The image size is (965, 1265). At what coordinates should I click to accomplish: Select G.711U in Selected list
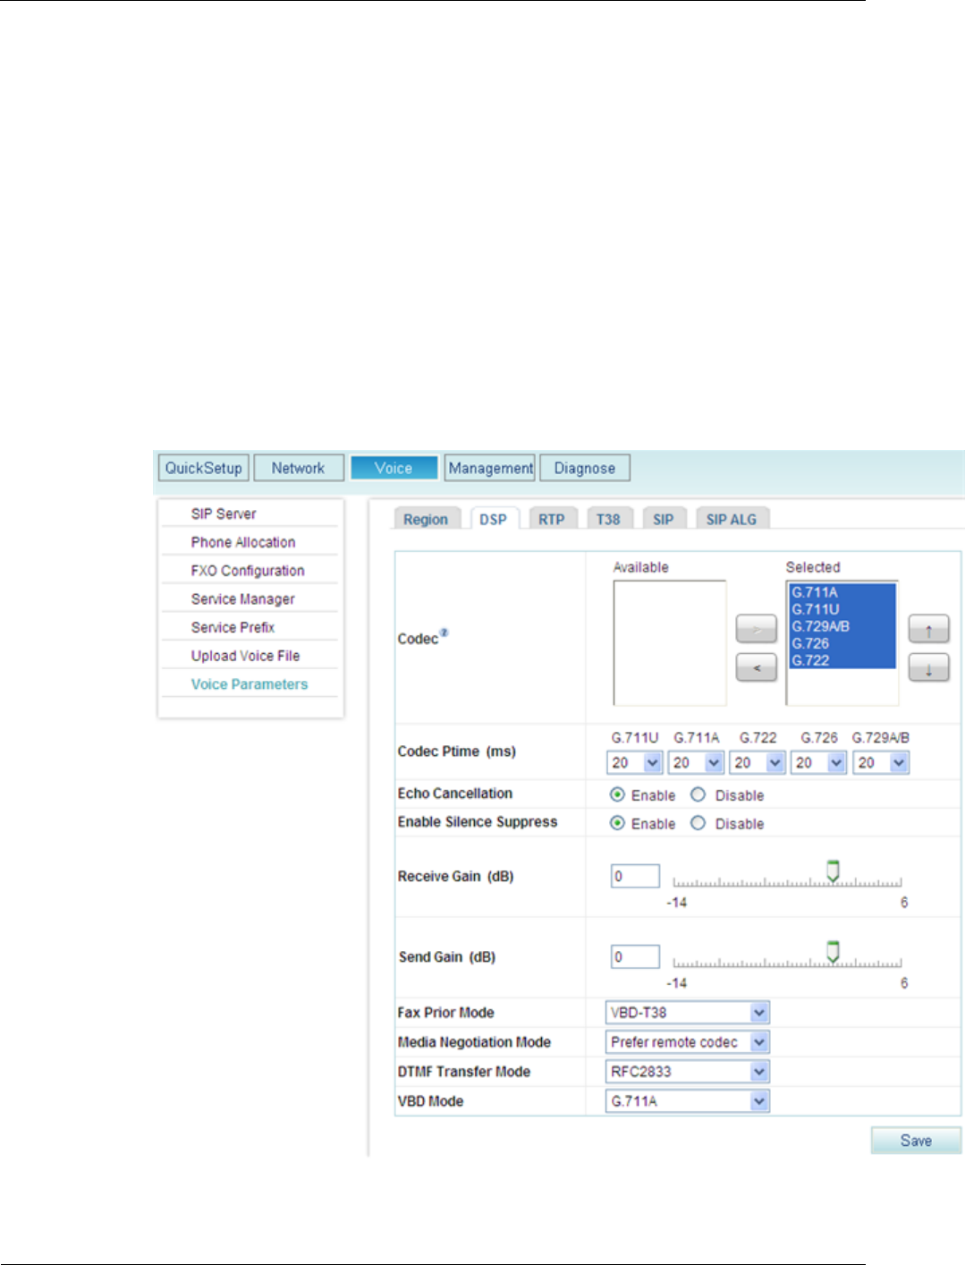point(842,609)
